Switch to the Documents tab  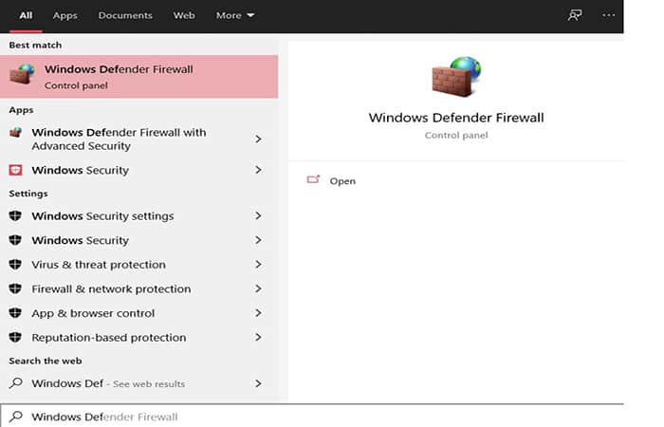pyautogui.click(x=125, y=15)
